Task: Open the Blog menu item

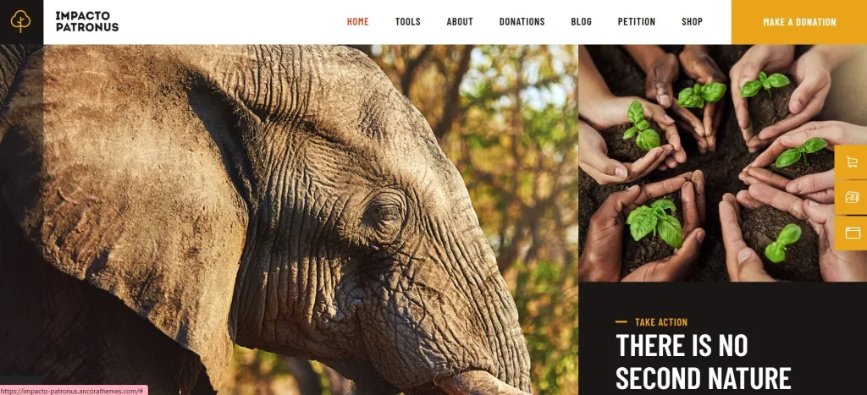Action: (x=581, y=21)
